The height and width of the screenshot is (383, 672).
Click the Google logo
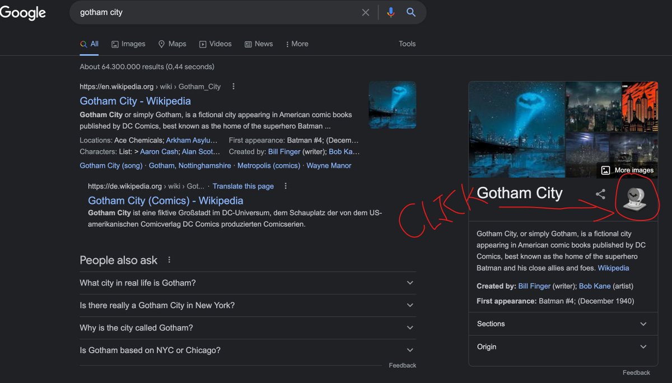(x=23, y=12)
